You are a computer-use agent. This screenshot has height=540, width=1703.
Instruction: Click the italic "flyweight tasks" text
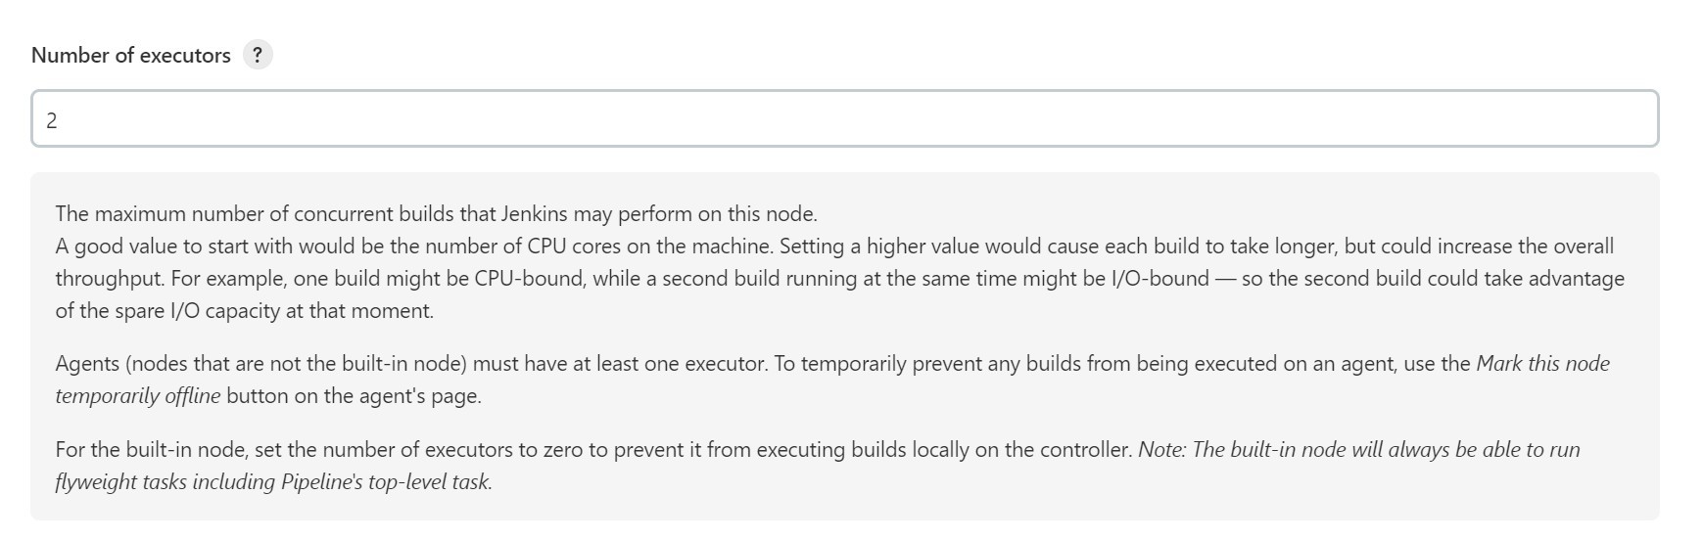(x=117, y=482)
